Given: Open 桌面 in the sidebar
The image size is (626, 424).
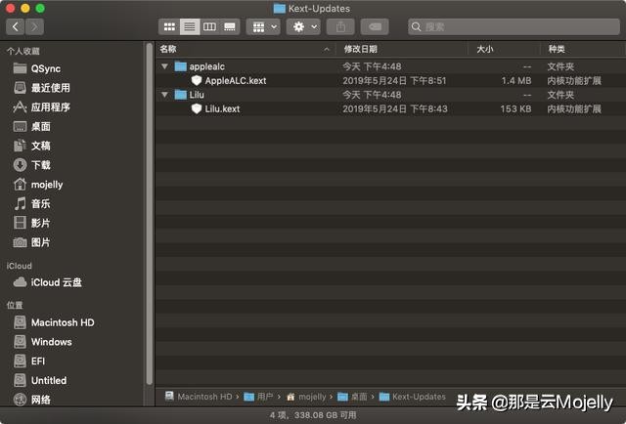Looking at the screenshot, I should tap(32, 126).
